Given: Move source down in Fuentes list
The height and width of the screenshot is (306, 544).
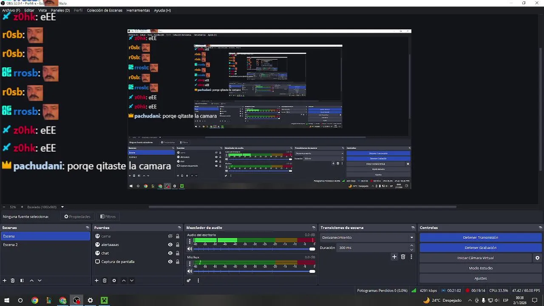Looking at the screenshot, I should [x=132, y=280].
